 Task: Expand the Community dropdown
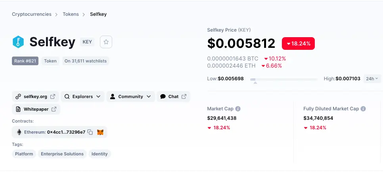tap(131, 96)
